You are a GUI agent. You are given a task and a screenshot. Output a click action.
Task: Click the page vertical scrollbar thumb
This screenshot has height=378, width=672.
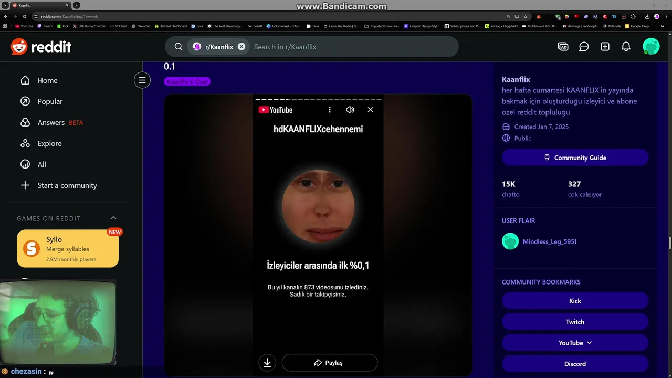coord(669,244)
